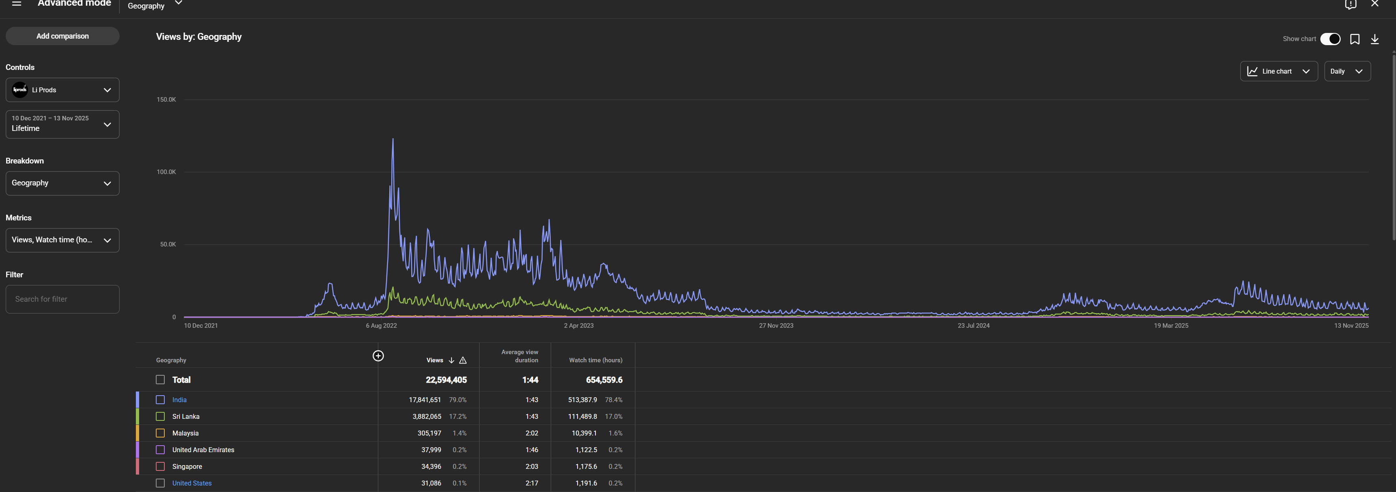The width and height of the screenshot is (1396, 492).
Task: Open the Metrics selection dropdown
Action: click(x=62, y=240)
